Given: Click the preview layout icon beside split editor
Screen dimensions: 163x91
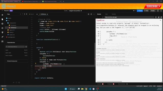Looking at the screenshot, I should pyautogui.click(x=91, y=14).
